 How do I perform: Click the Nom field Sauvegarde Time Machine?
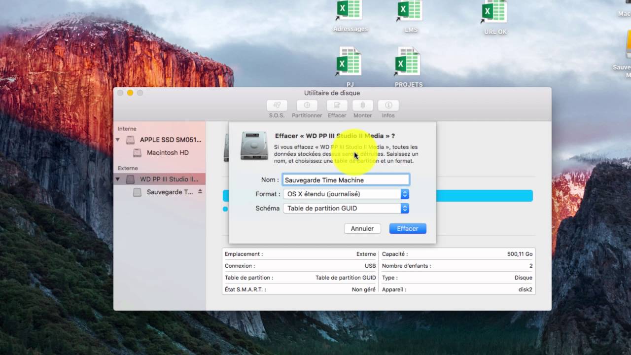click(x=346, y=180)
